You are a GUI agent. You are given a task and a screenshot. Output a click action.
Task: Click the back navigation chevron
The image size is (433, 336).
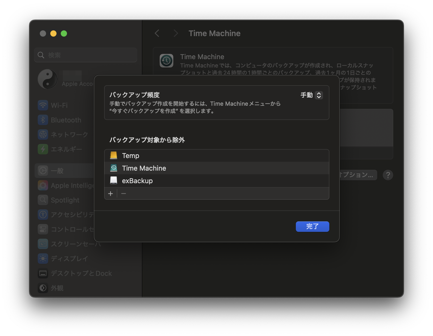tap(157, 33)
